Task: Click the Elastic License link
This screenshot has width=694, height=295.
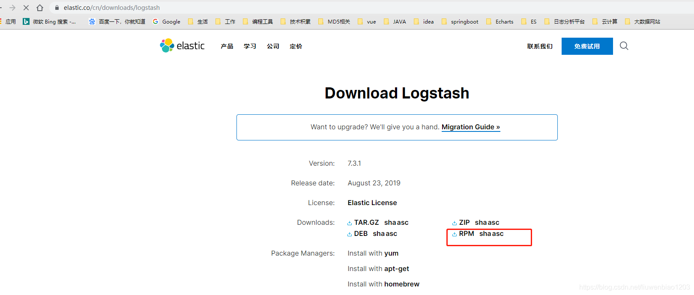Action: point(372,203)
